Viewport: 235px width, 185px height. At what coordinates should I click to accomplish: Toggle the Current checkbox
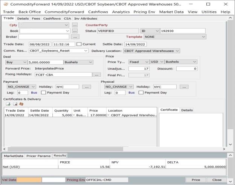click(79, 44)
